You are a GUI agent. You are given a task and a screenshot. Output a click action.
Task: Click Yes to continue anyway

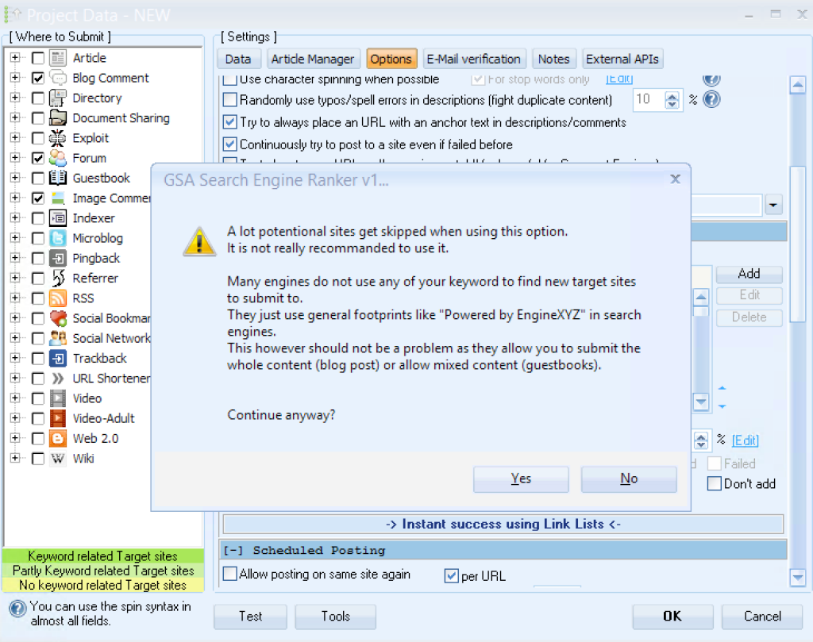tap(521, 479)
